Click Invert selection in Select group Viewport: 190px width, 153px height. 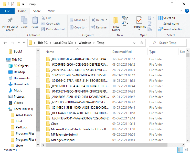click(171, 29)
